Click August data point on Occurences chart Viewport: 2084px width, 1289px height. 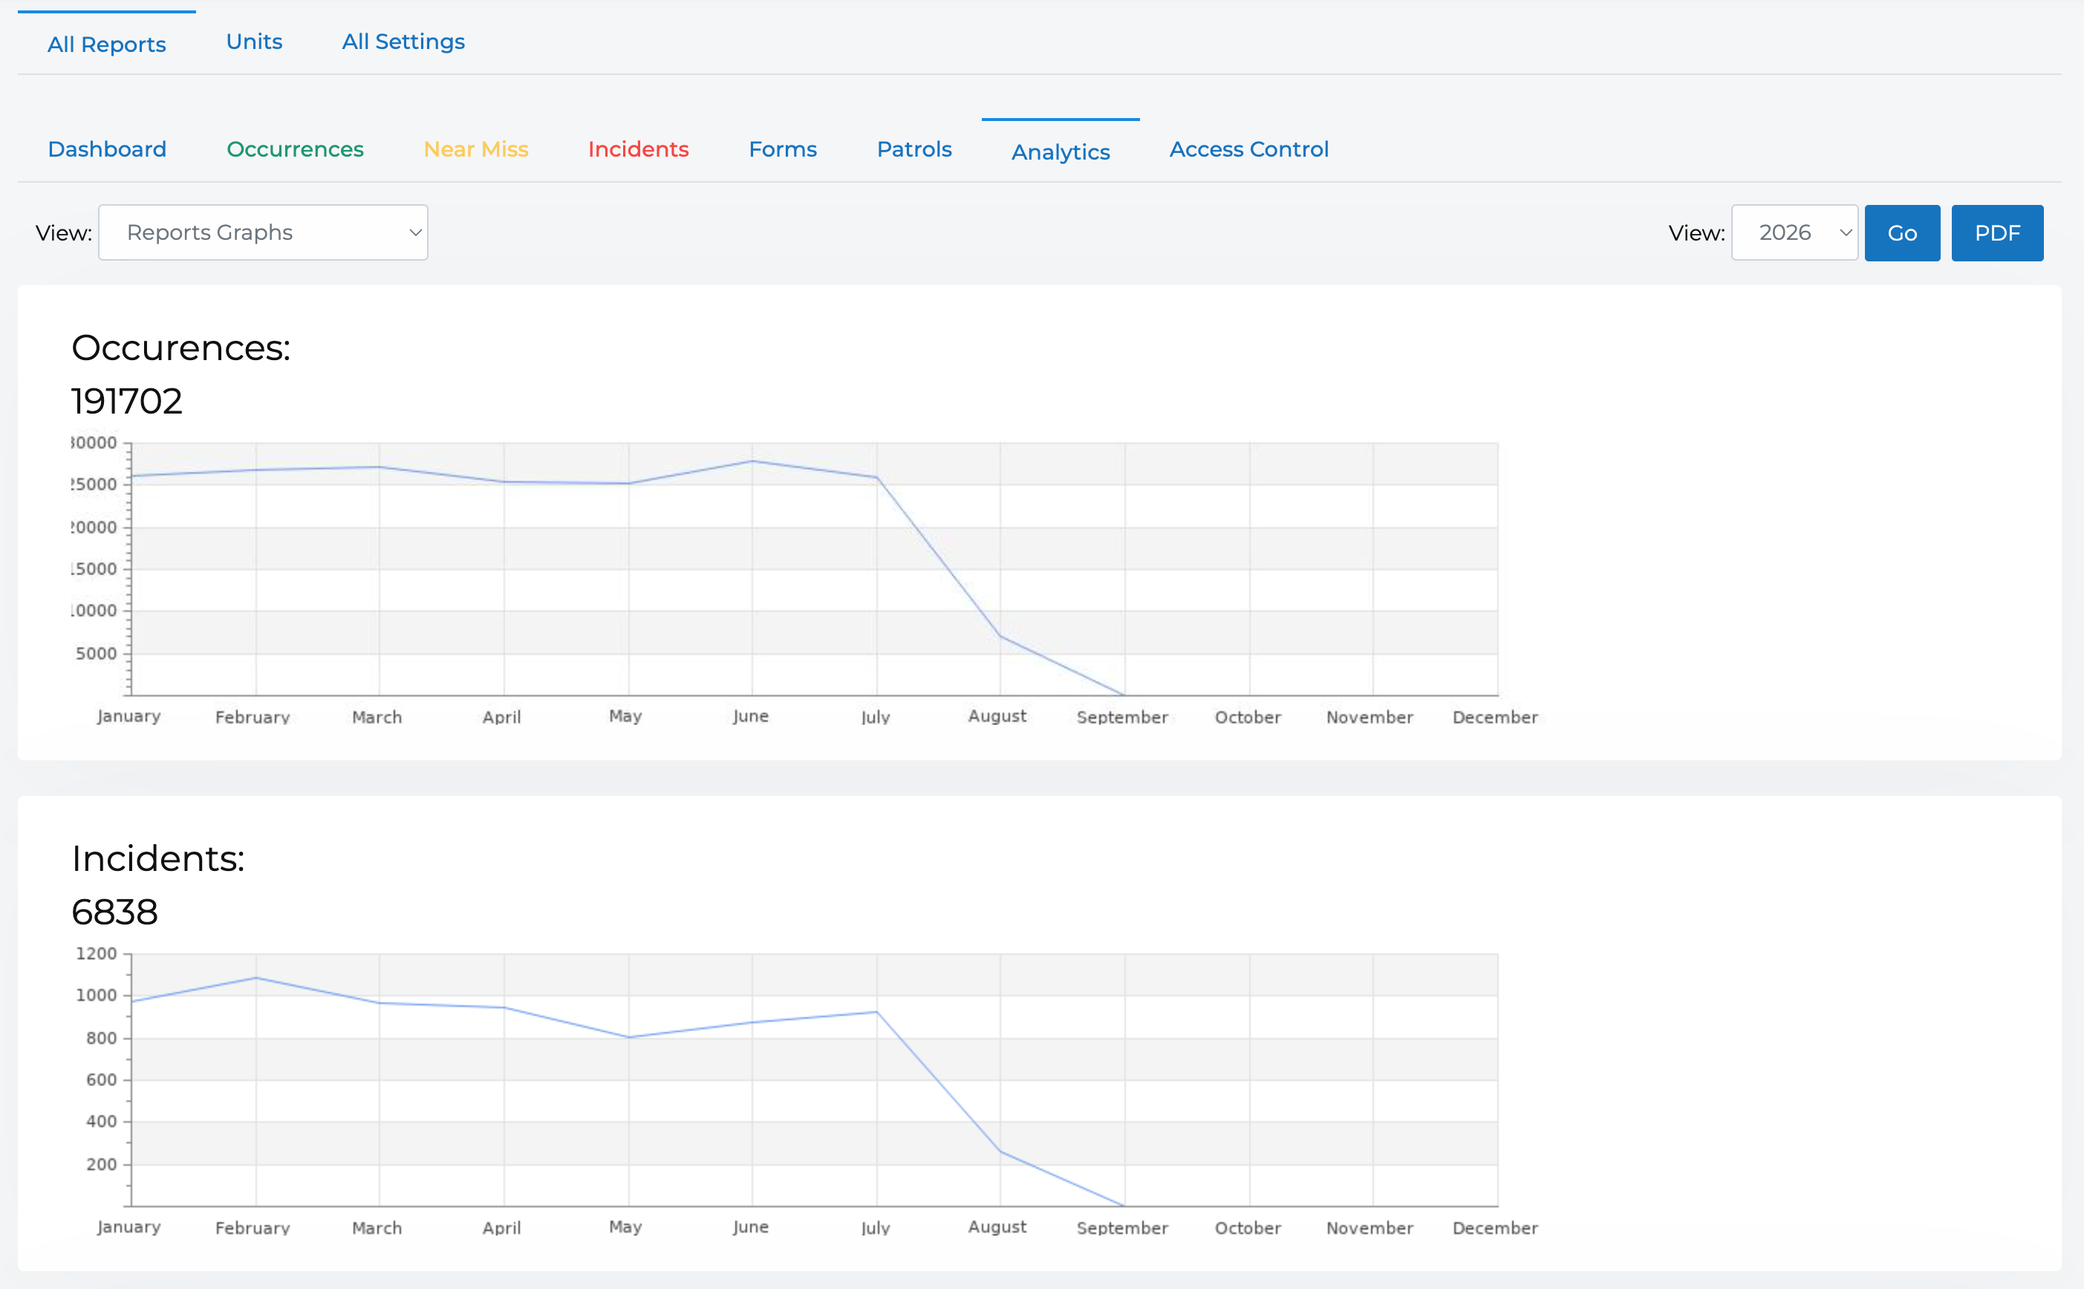tap(1000, 636)
